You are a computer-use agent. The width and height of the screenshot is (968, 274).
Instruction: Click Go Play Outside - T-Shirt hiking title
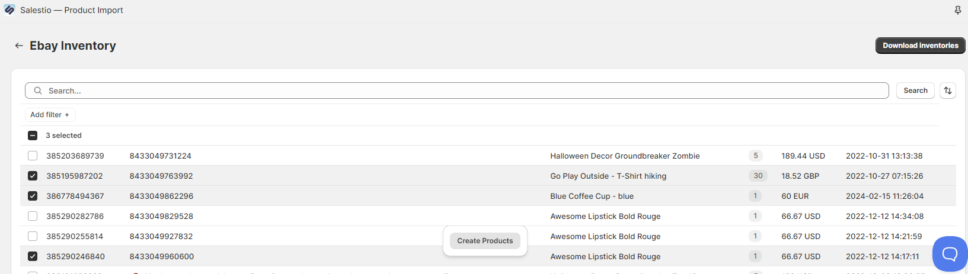[608, 176]
